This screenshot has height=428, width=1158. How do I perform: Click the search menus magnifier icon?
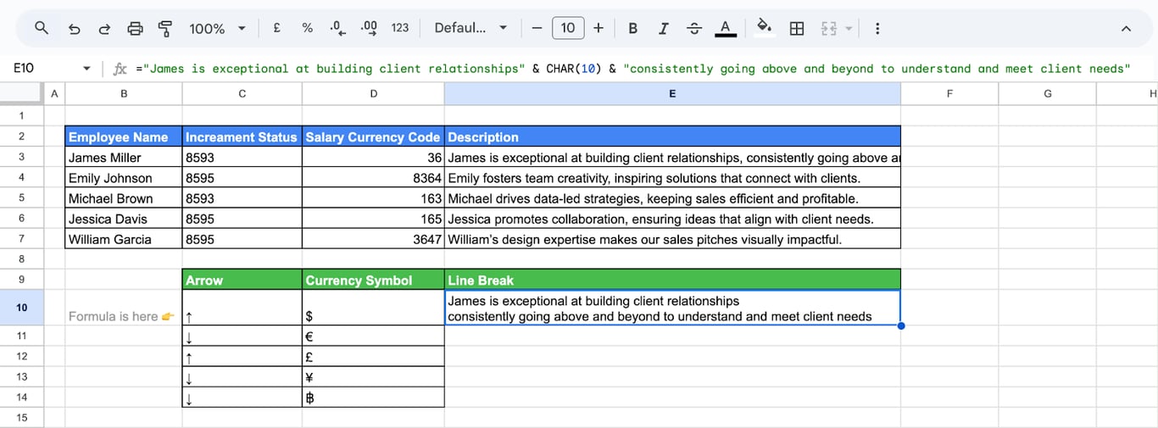[x=42, y=28]
